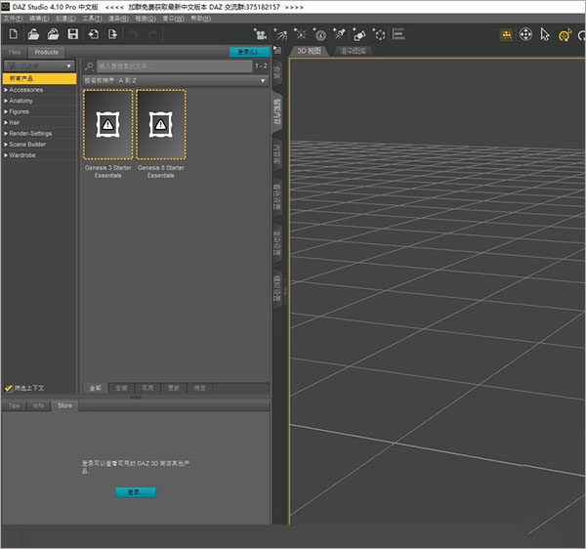Click the Save floppy disk icon
This screenshot has height=549, width=586.
coord(73,34)
